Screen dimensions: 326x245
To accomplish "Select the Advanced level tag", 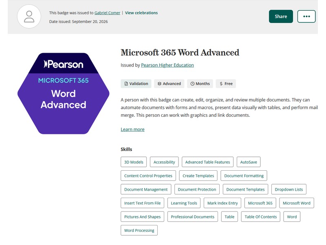I will point(169,84).
